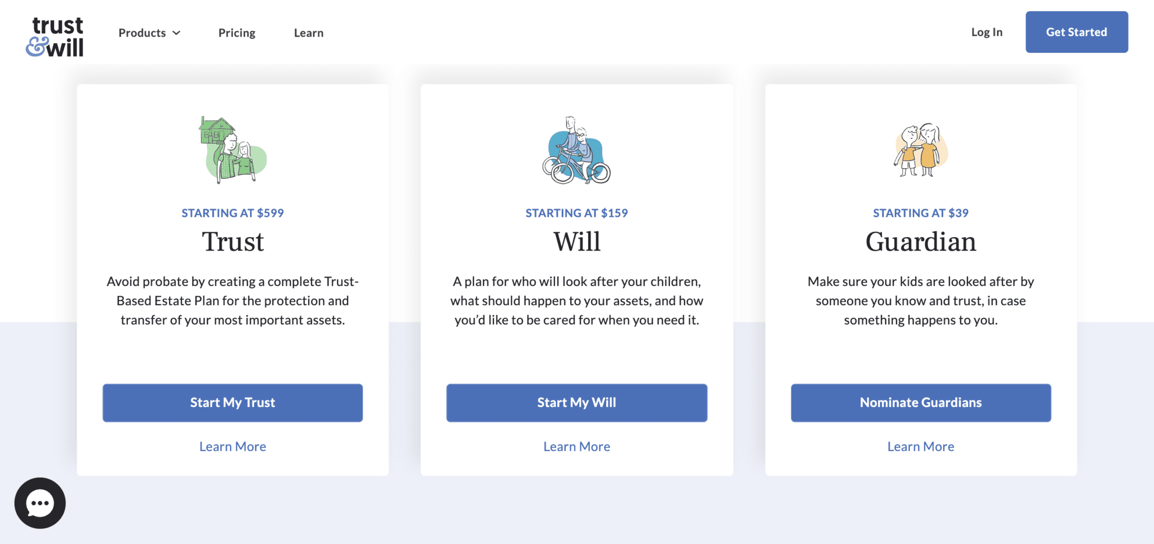
Task: Select the Trust card header
Action: pos(232,242)
